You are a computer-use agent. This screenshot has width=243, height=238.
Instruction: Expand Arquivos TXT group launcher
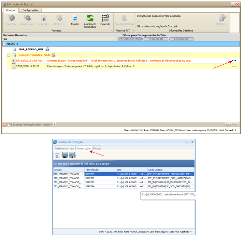133,30
